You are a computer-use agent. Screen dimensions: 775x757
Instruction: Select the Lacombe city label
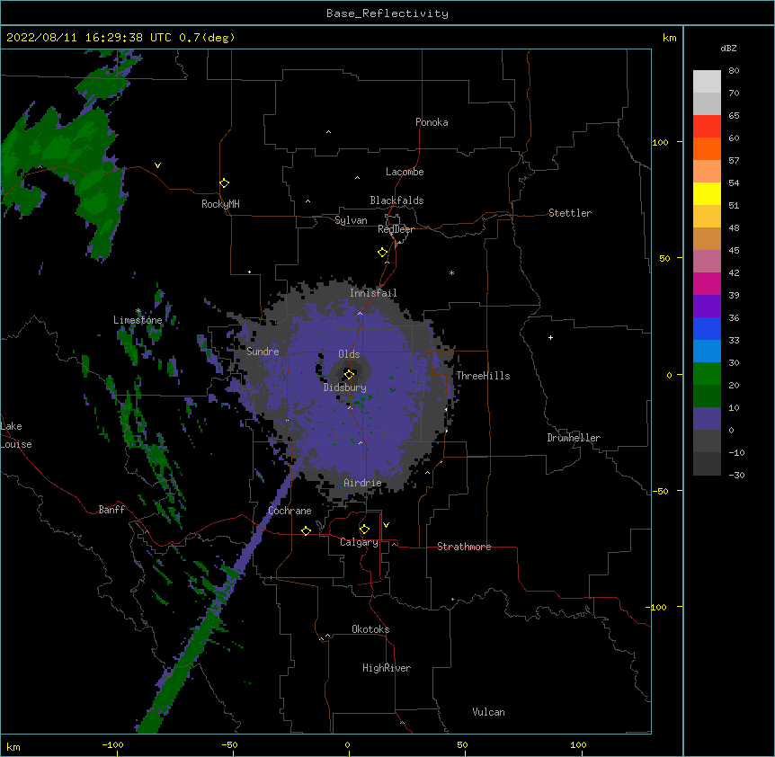point(405,172)
